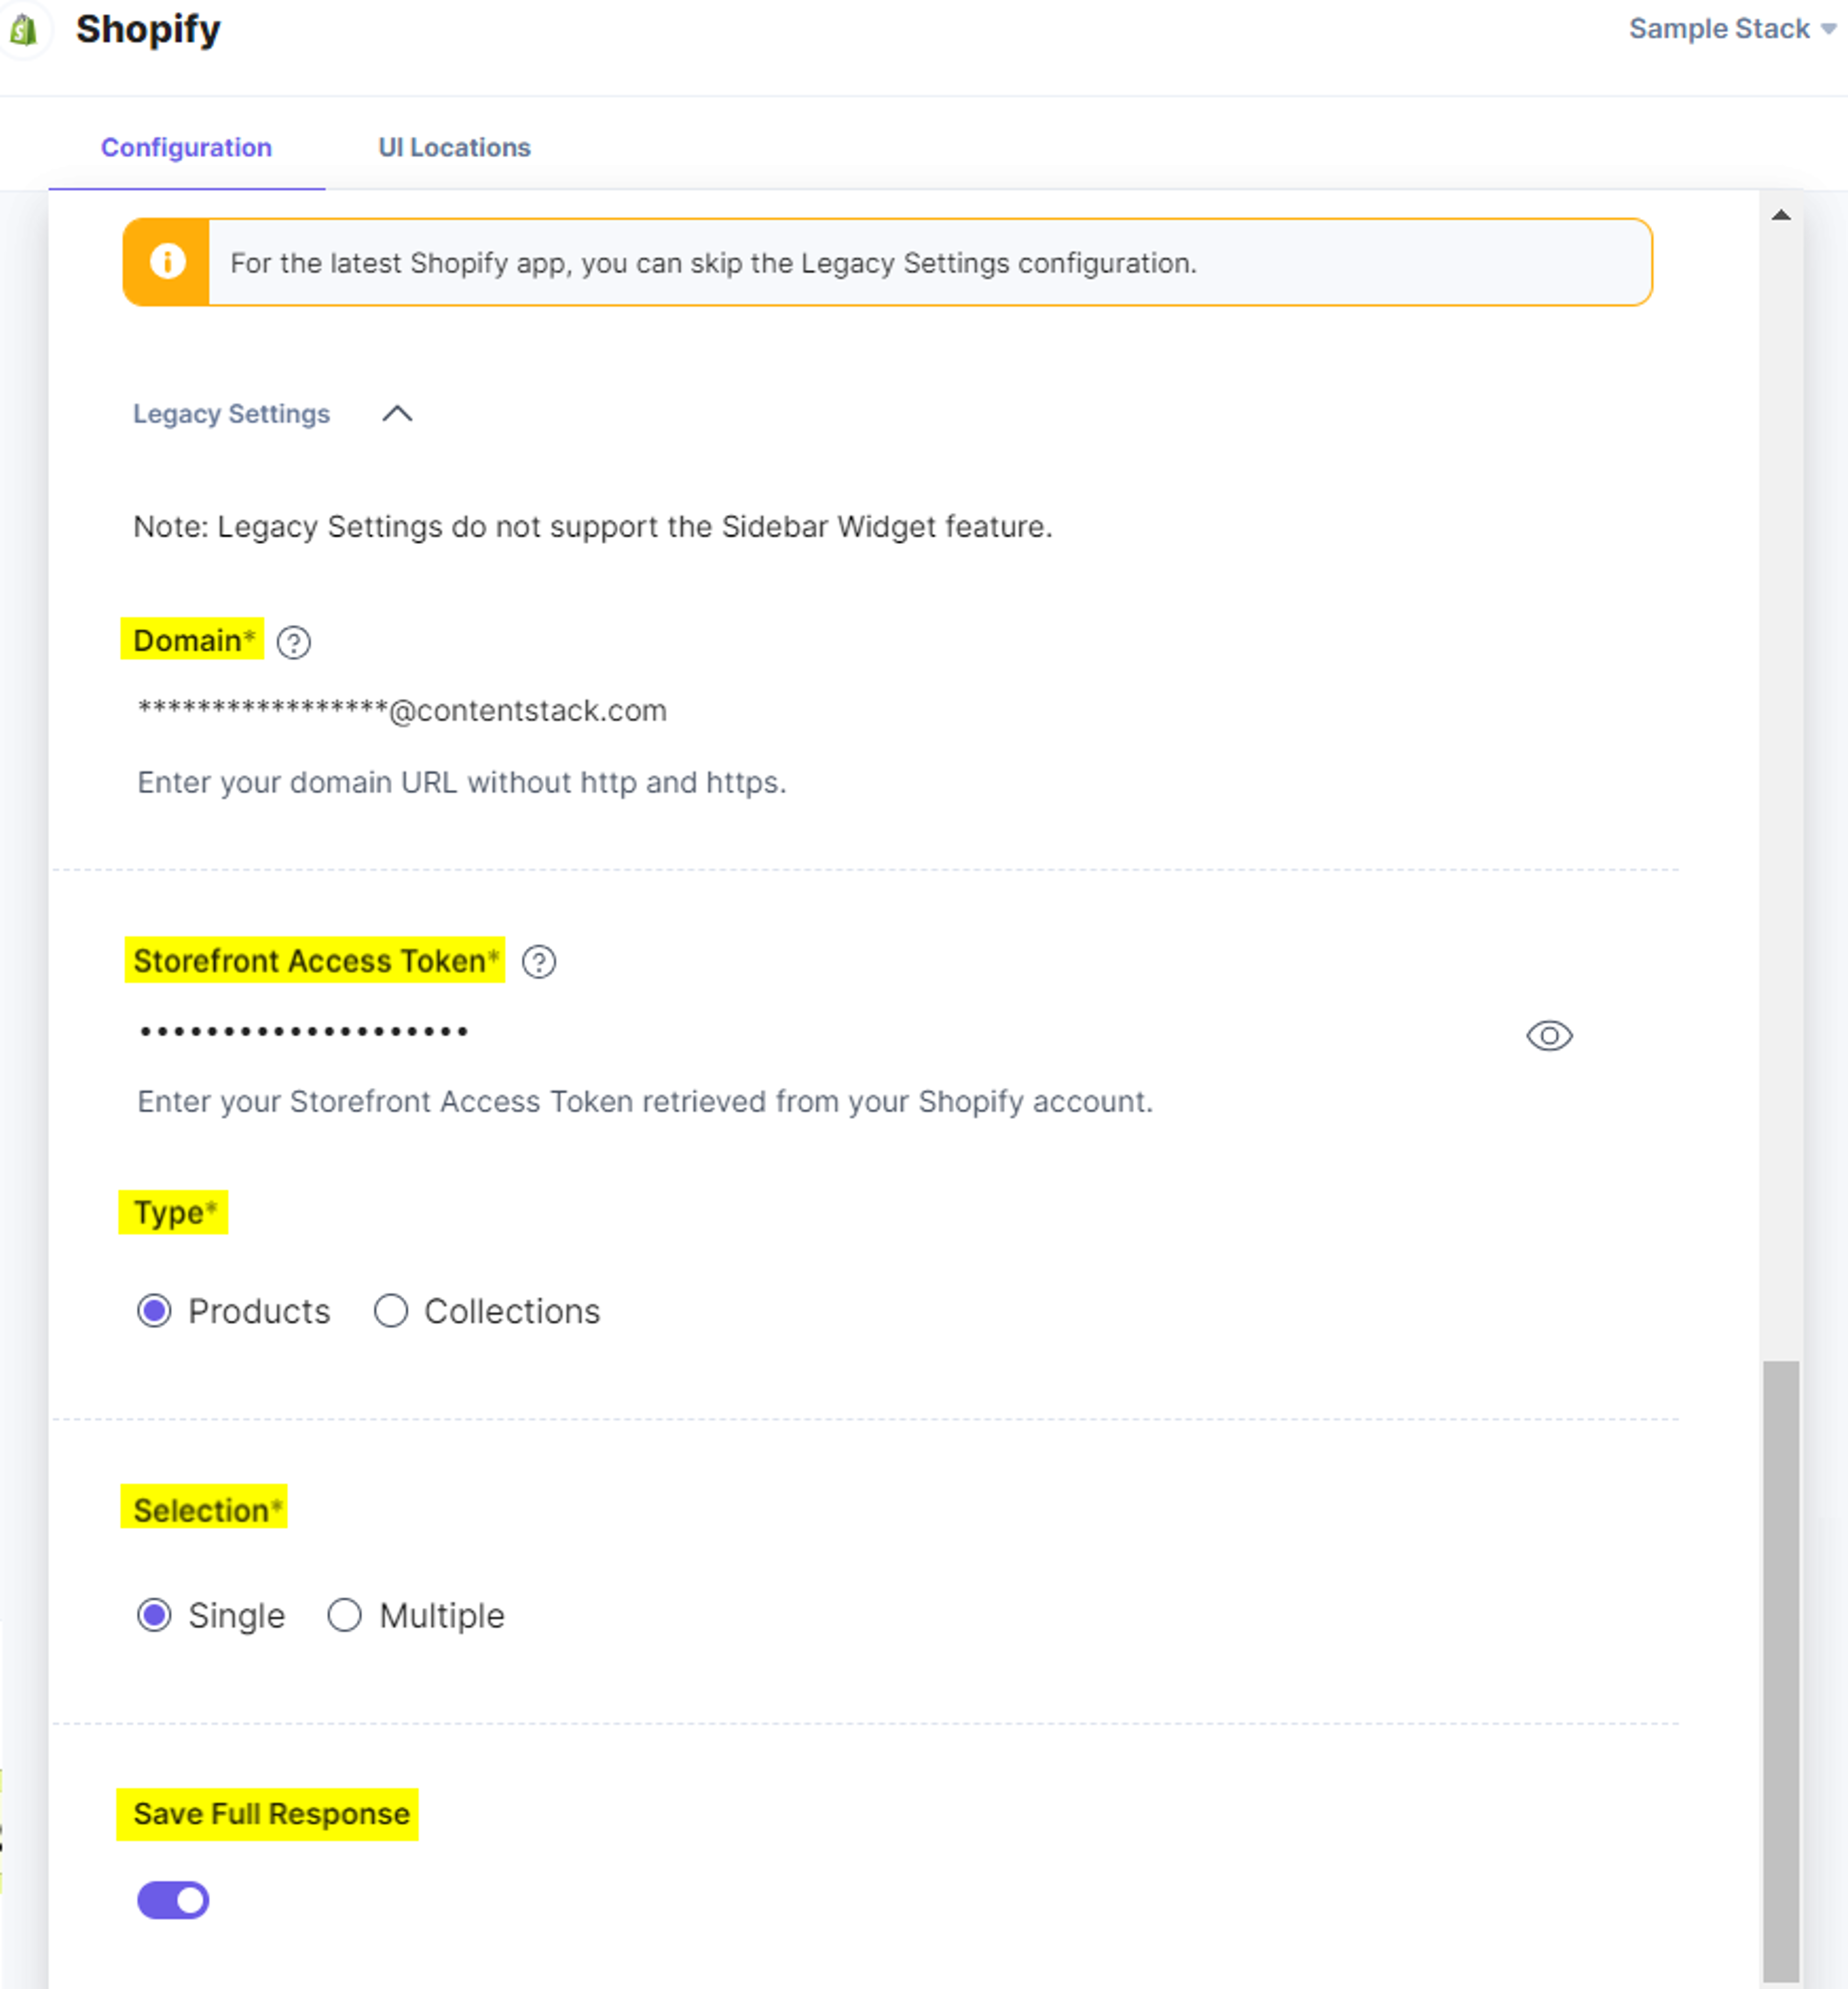Click the Shopify logo icon

tap(24, 30)
